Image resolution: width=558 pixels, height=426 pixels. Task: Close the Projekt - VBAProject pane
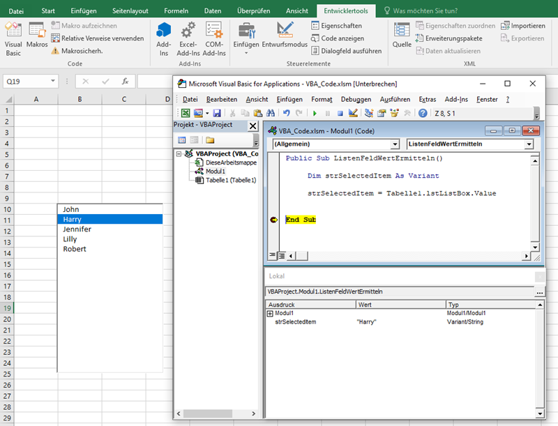click(252, 125)
